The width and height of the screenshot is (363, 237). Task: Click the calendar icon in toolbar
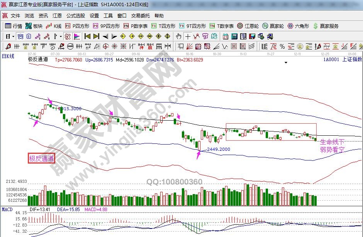point(225,36)
